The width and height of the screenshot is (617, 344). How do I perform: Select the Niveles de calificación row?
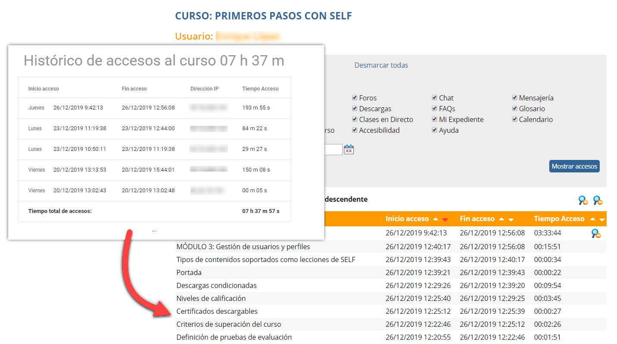tap(390, 299)
